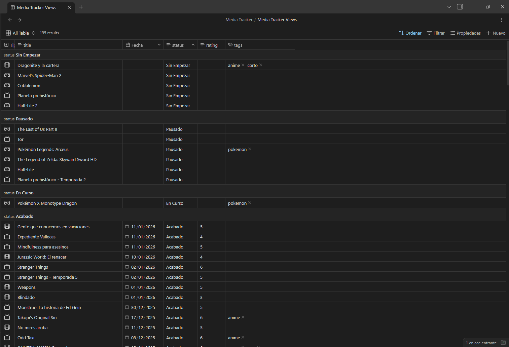Click the game controller icon beside "Half-Life 2"
The height and width of the screenshot is (347, 509).
pos(7,105)
